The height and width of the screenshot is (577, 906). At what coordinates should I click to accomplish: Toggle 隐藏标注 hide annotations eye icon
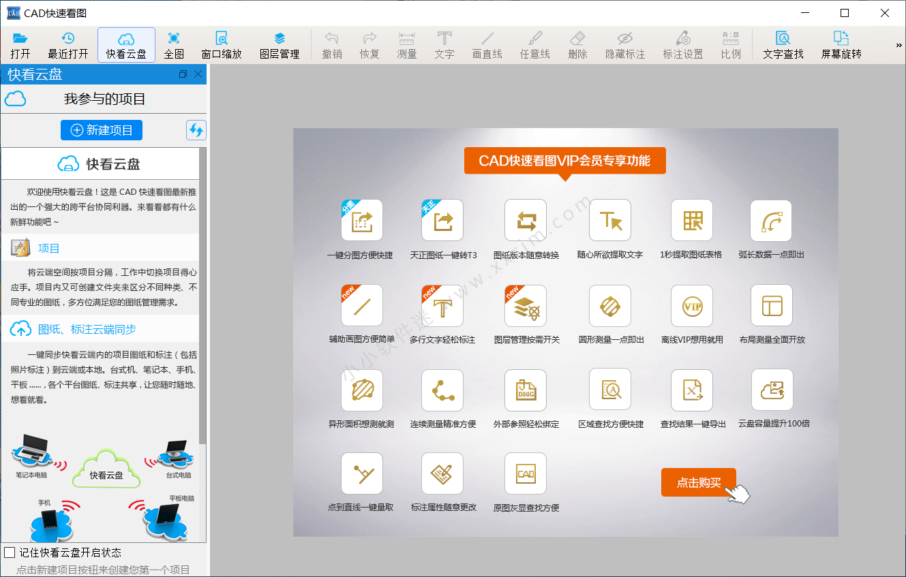tap(625, 38)
